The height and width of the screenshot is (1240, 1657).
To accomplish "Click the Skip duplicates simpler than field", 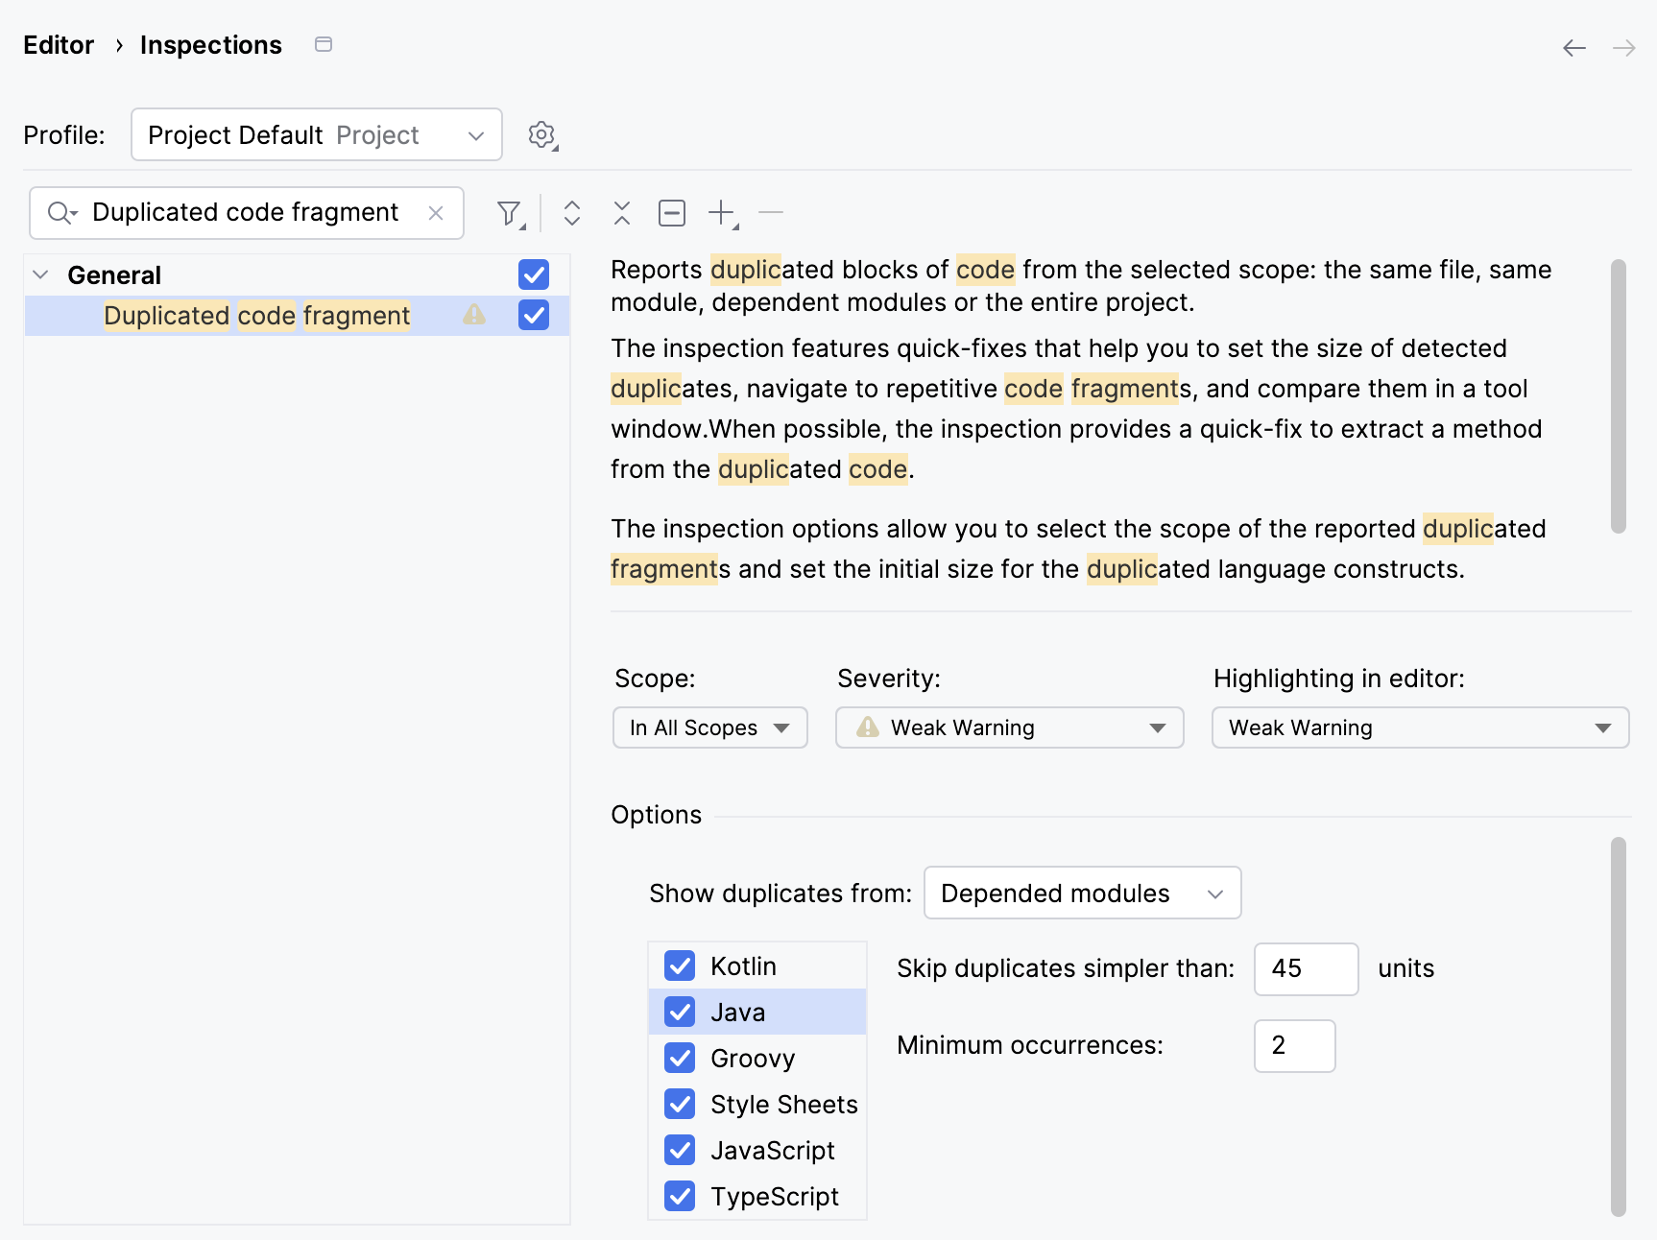I will (x=1306, y=968).
